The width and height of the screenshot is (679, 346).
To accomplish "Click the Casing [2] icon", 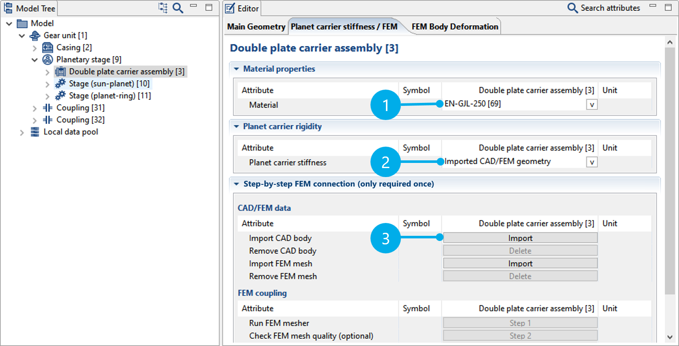I will point(48,48).
